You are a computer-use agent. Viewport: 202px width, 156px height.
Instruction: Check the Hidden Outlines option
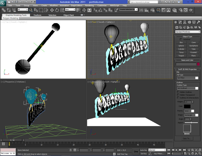pos(178,92)
